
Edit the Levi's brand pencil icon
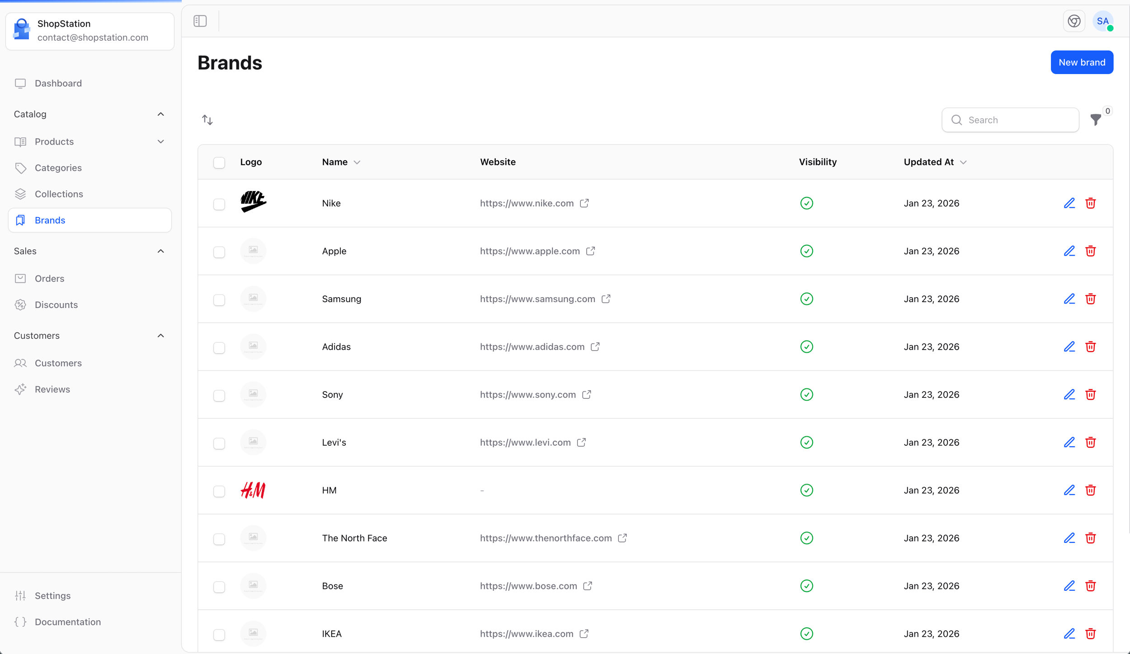click(x=1069, y=443)
